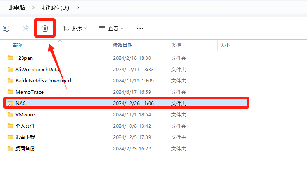Click the Share icon in toolbar

pos(26,28)
